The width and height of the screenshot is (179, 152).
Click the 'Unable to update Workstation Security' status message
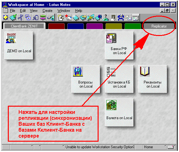click(x=100, y=147)
